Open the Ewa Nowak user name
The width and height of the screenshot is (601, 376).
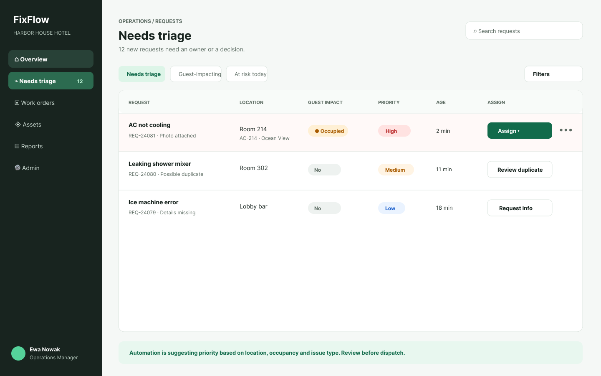[x=45, y=350]
